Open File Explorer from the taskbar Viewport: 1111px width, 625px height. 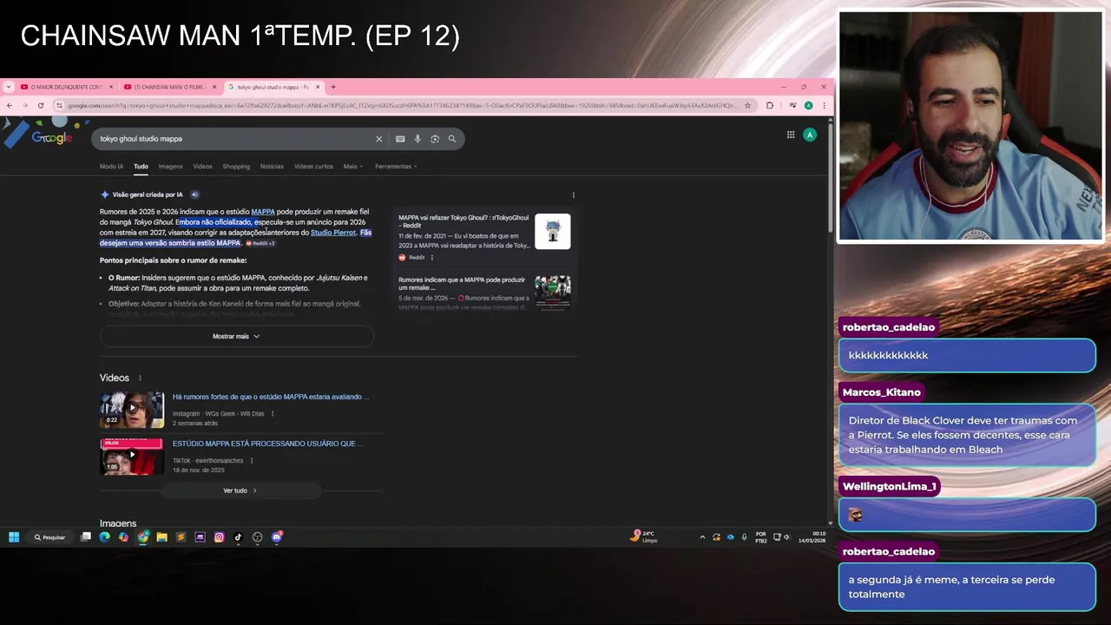(162, 537)
